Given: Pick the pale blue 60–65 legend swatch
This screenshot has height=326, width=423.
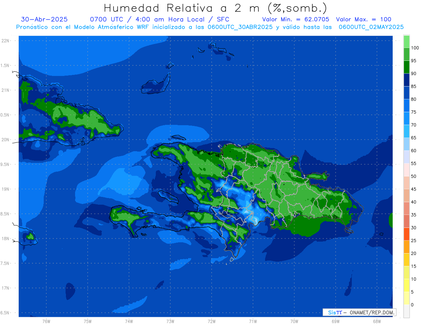Looking at the screenshot, I should click(406, 144).
